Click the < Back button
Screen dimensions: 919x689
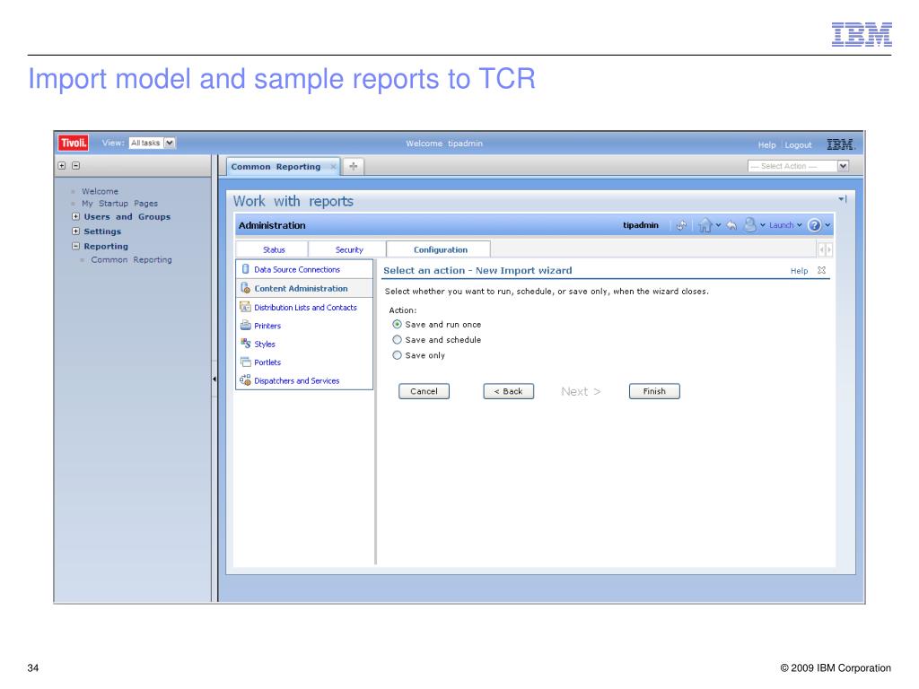(x=508, y=391)
